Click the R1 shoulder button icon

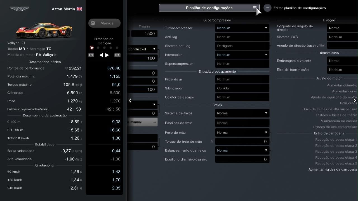117,55
